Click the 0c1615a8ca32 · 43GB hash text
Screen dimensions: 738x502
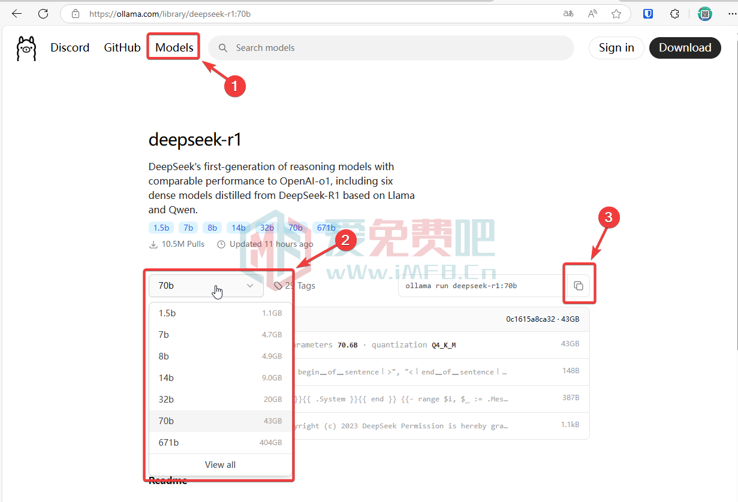click(543, 319)
